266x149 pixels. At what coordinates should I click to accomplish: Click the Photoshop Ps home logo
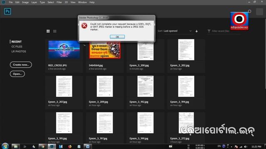[7, 12]
